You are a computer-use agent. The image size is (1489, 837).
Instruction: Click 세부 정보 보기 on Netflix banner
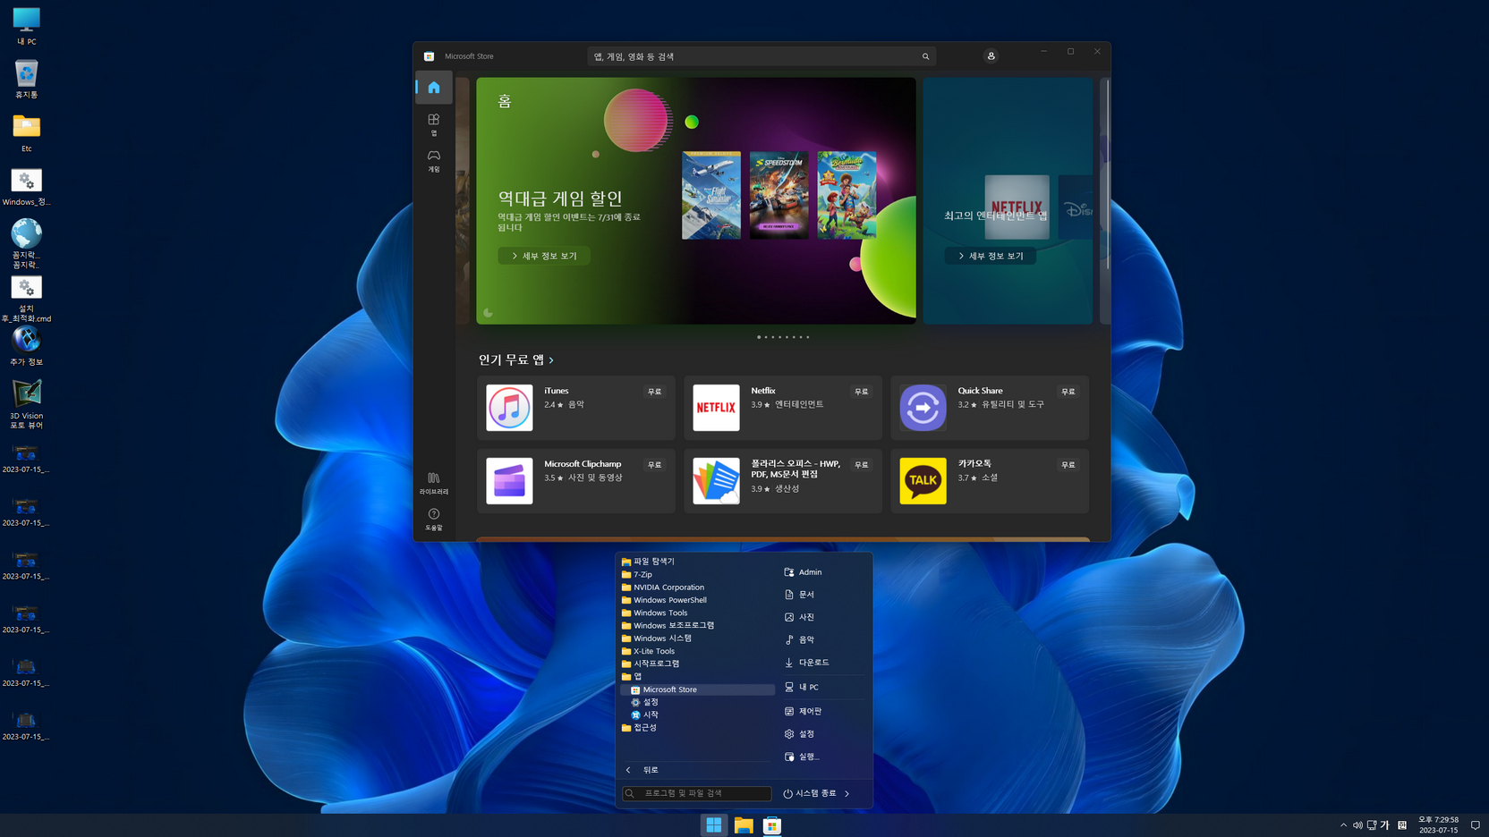(991, 256)
